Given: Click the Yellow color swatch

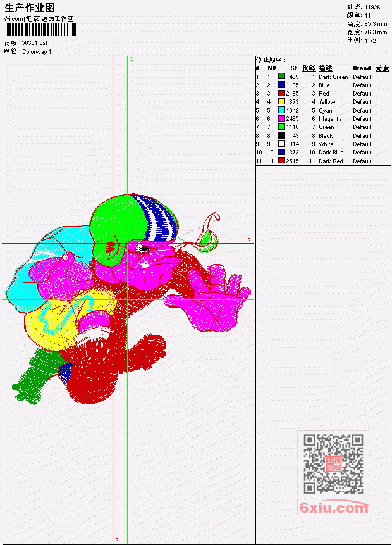Looking at the screenshot, I should (281, 101).
